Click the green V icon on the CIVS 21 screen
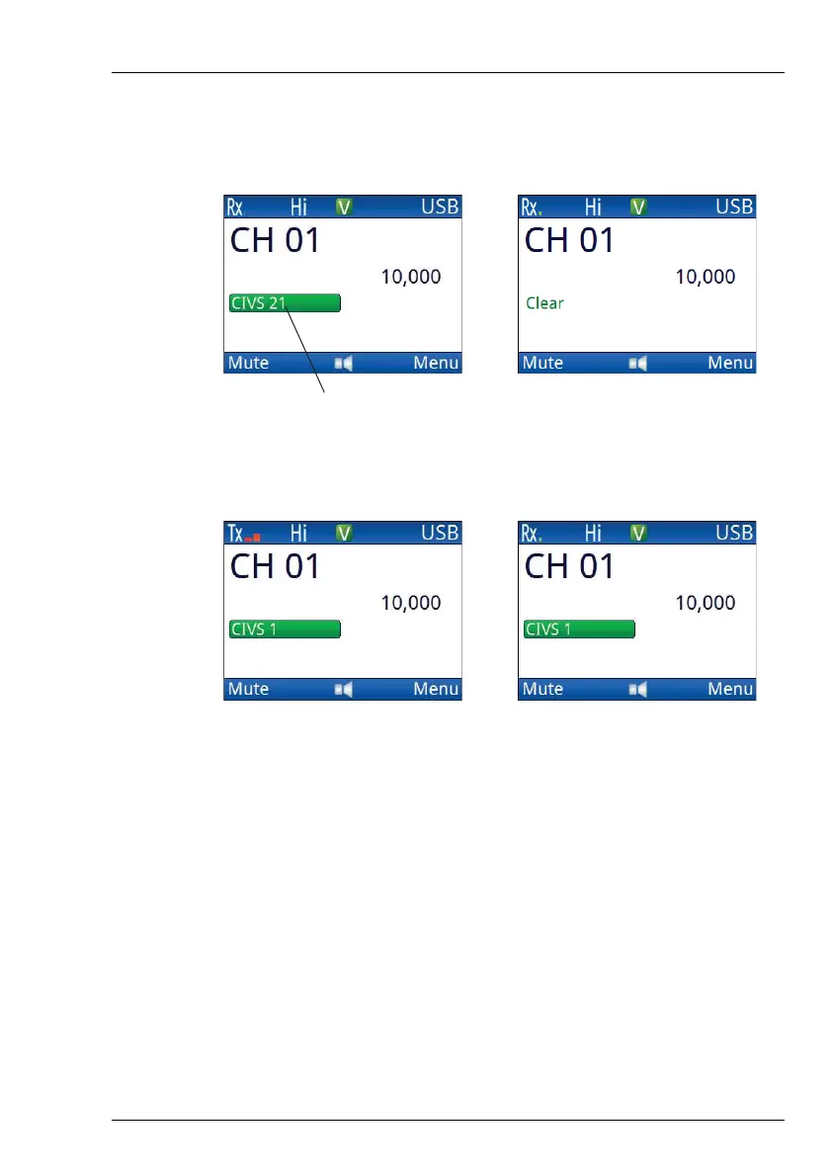Viewport: 830px width, 1176px height. coord(344,207)
